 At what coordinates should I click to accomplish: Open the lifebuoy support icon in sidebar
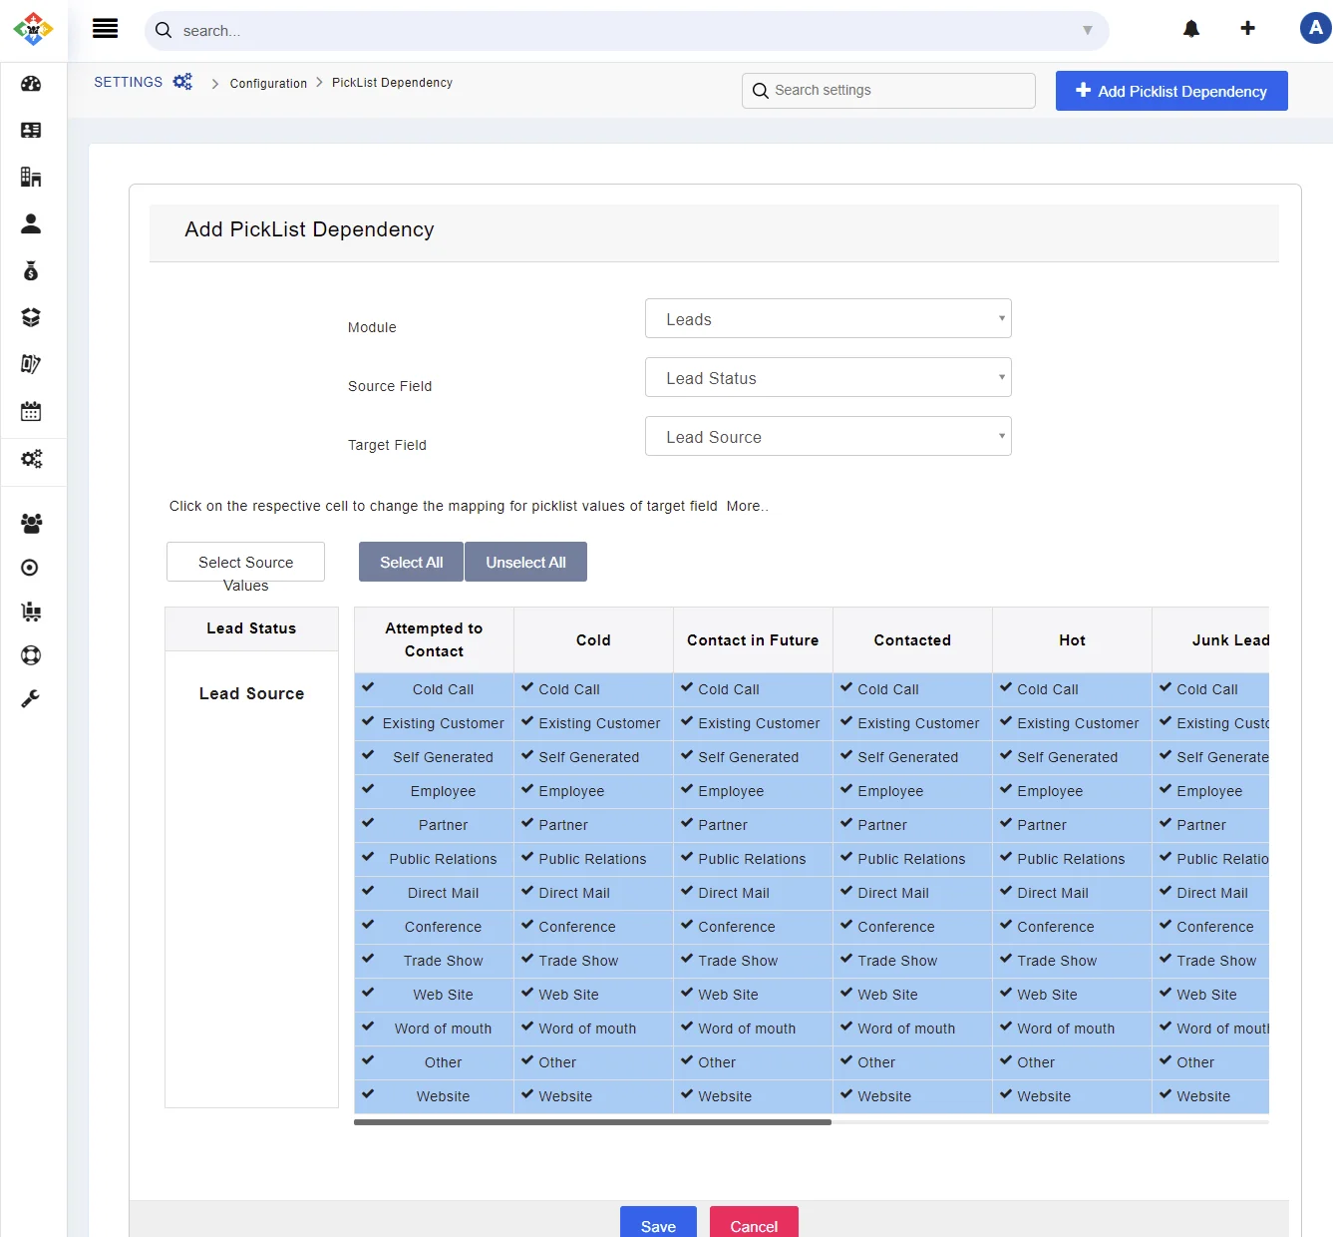31,655
